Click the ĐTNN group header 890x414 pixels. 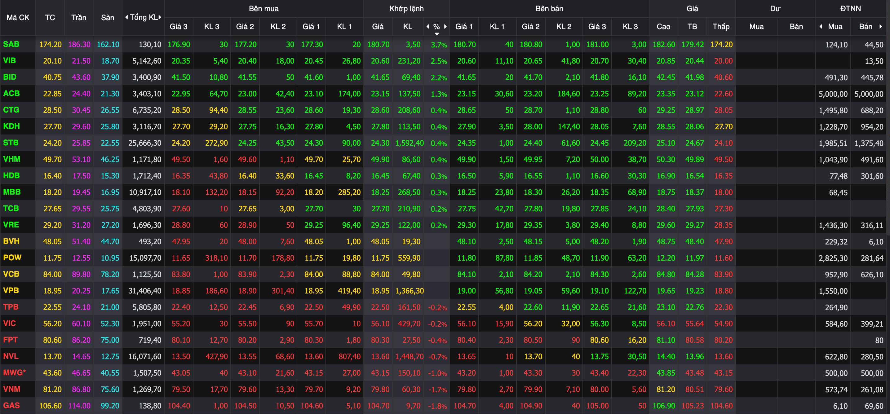coord(850,9)
